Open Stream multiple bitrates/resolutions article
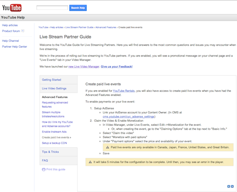 click(53, 114)
